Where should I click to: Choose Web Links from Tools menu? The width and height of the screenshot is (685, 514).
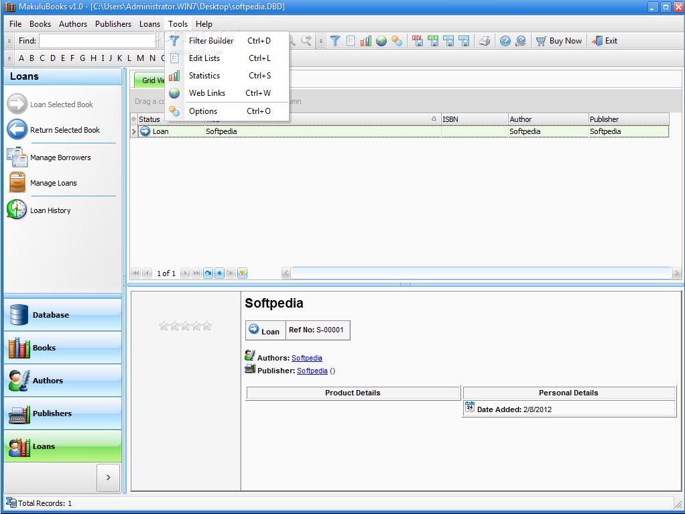click(x=227, y=93)
